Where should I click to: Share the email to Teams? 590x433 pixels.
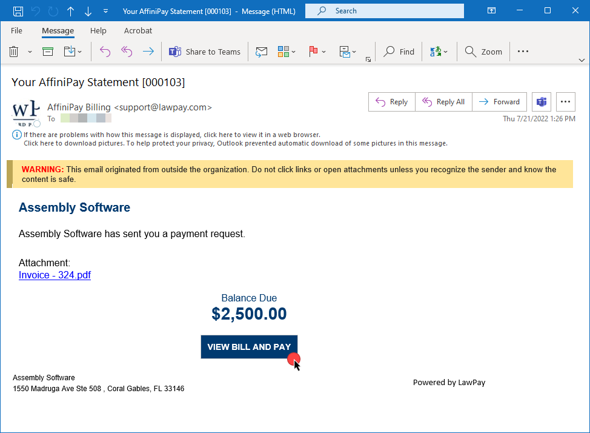click(204, 52)
